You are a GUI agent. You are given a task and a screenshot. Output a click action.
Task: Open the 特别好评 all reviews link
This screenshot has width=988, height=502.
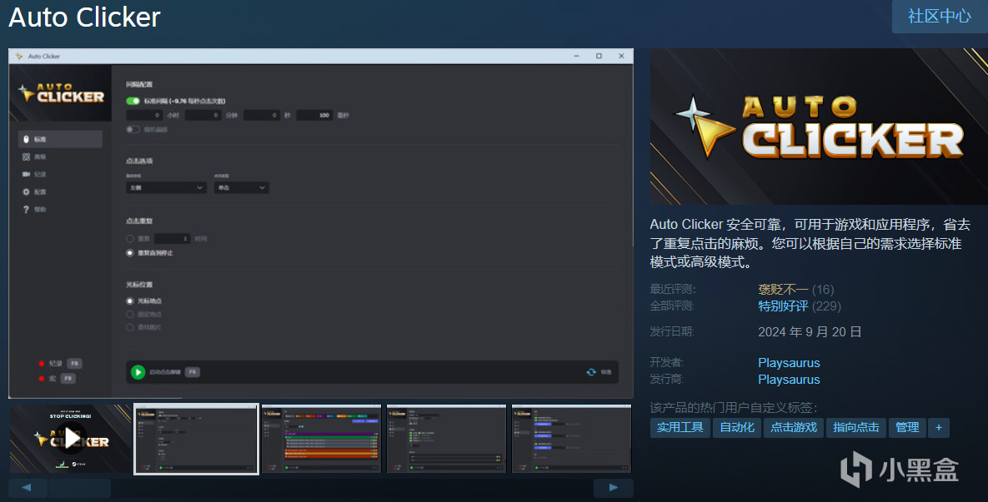point(783,306)
